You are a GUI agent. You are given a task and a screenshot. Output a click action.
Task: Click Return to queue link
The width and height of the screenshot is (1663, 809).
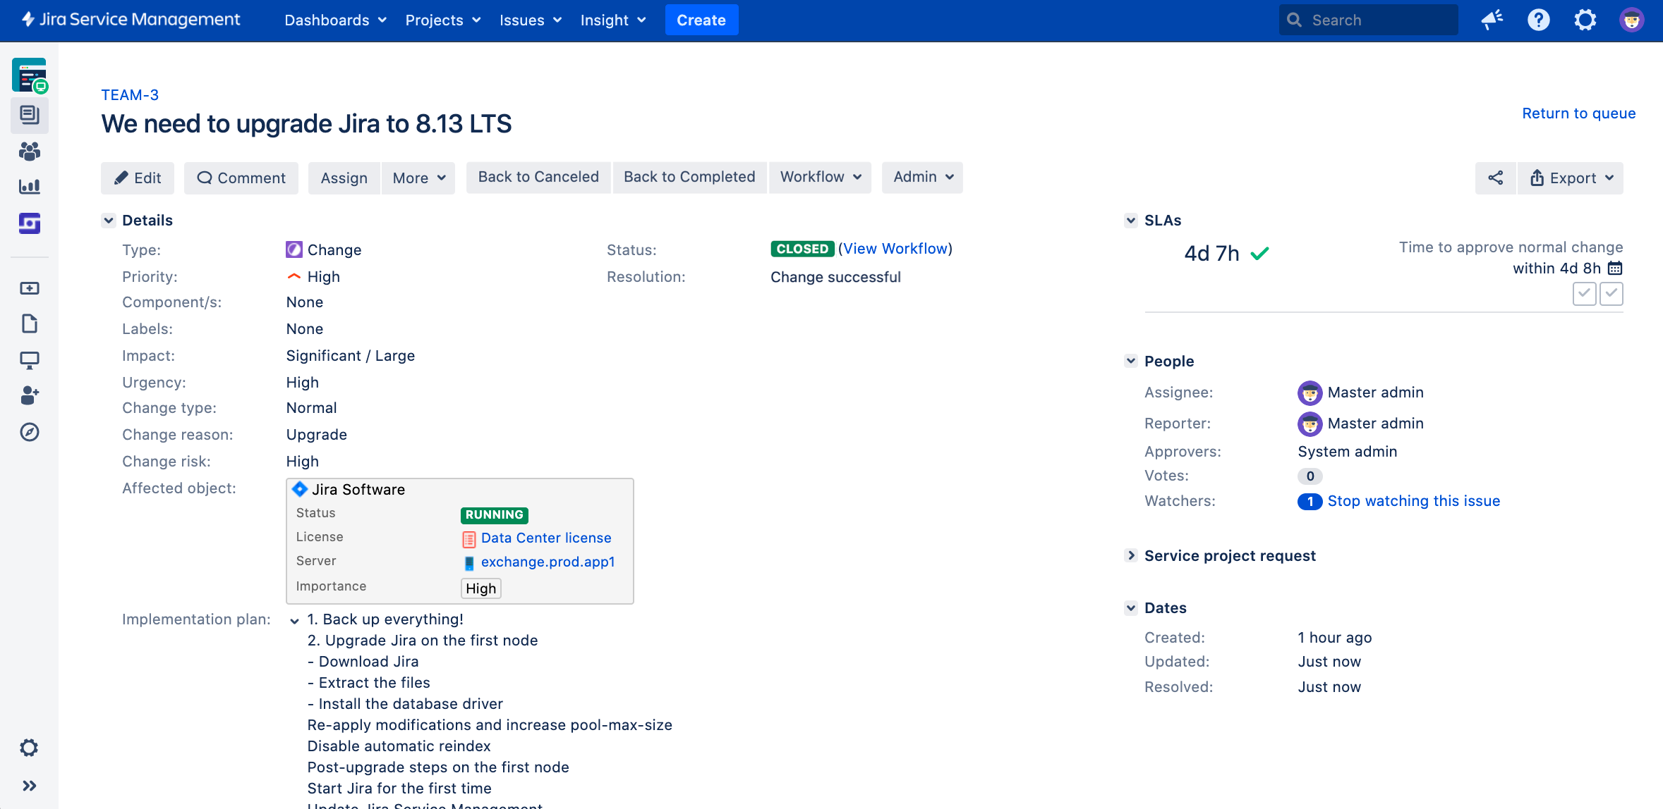pyautogui.click(x=1578, y=113)
